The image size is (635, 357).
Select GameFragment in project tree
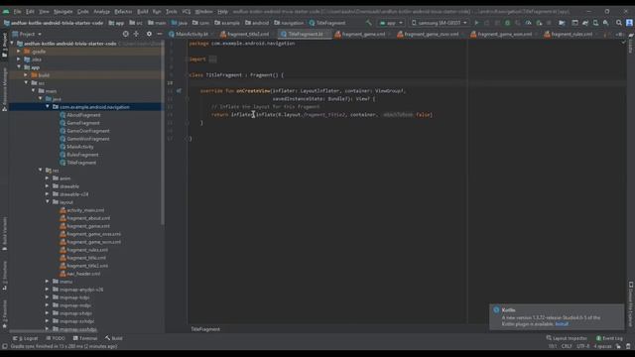point(83,123)
